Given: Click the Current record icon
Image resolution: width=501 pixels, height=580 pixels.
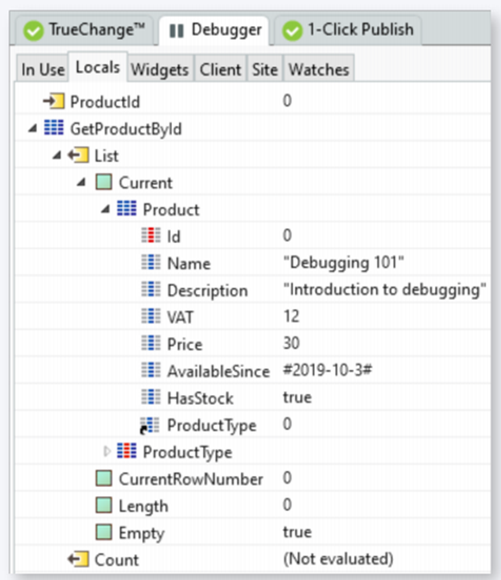Looking at the screenshot, I should pyautogui.click(x=103, y=183).
